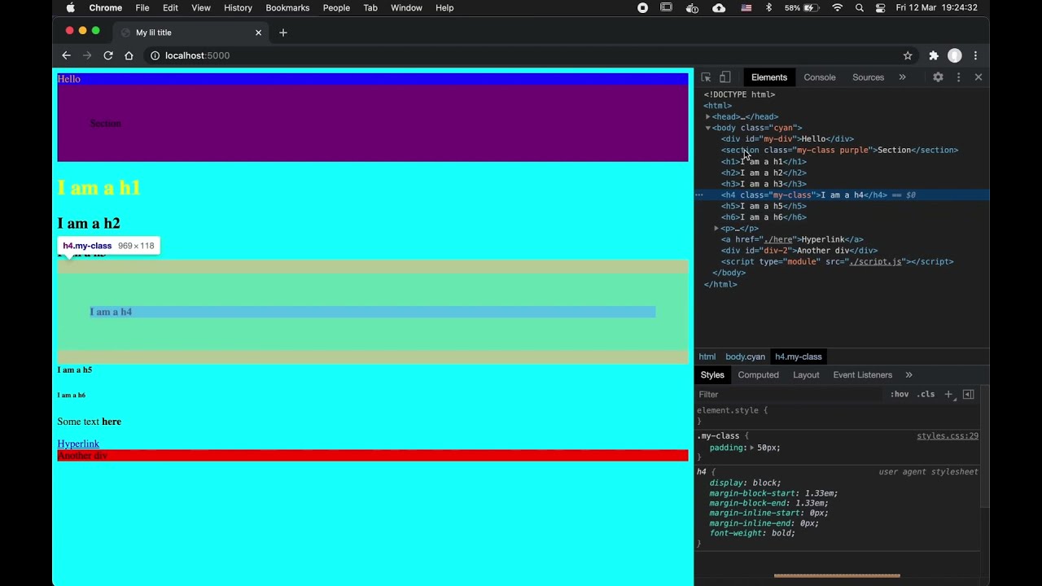The width and height of the screenshot is (1042, 586).
Task: Collapse the body element node
Action: point(708,128)
